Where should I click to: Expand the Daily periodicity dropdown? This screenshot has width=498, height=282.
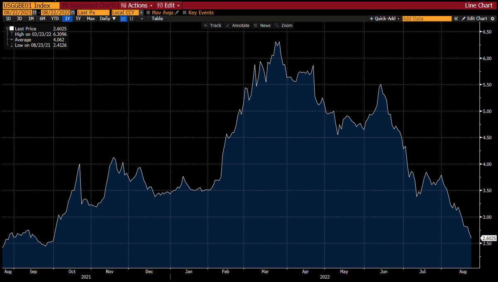[x=108, y=19]
